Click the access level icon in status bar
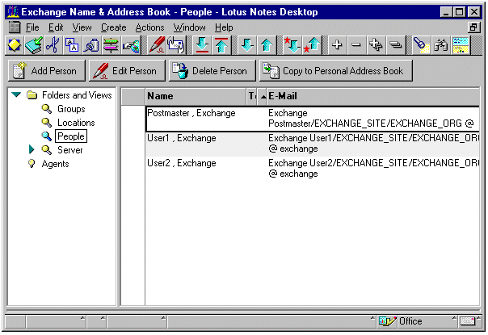The width and height of the screenshot is (488, 335). click(387, 321)
